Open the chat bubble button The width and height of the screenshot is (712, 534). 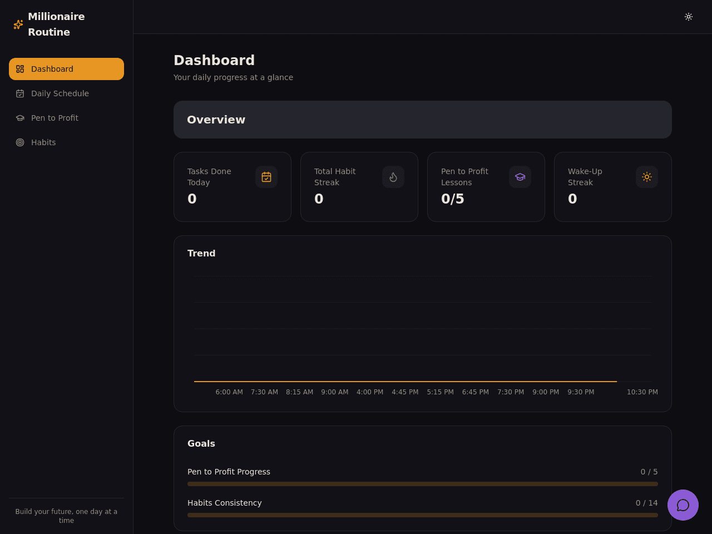click(683, 505)
